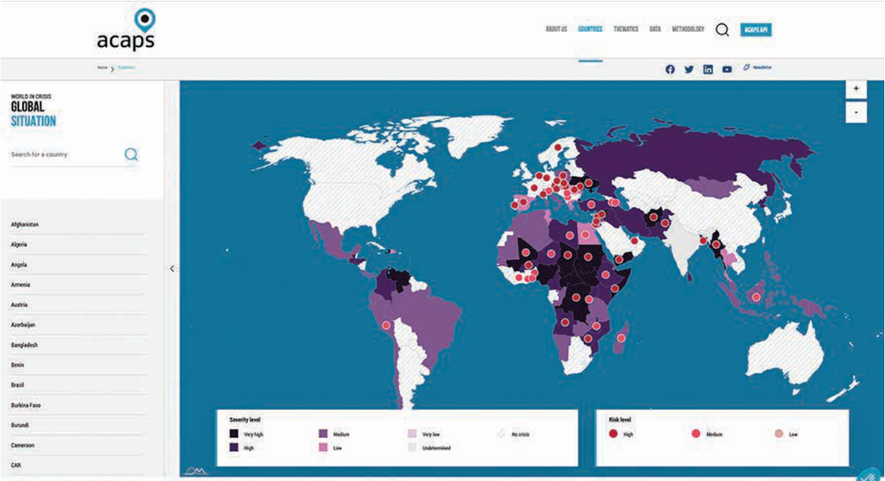The height and width of the screenshot is (481, 885).
Task: Open the Methodology menu
Action: coord(688,29)
